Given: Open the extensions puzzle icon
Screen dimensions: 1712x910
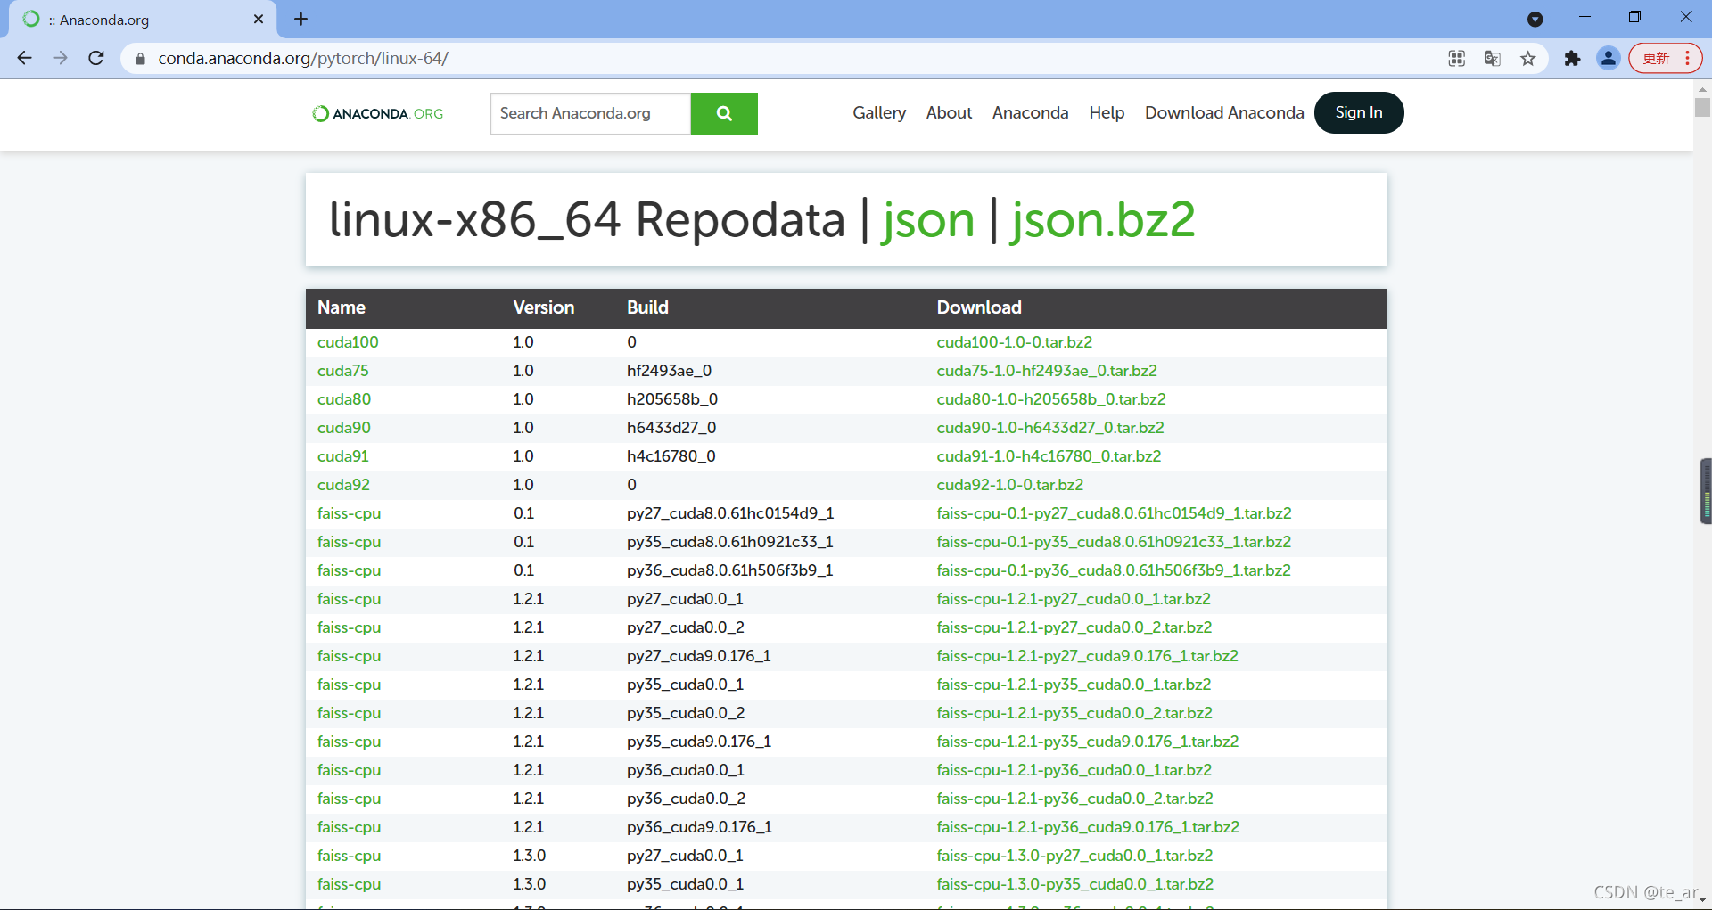Looking at the screenshot, I should (x=1572, y=59).
